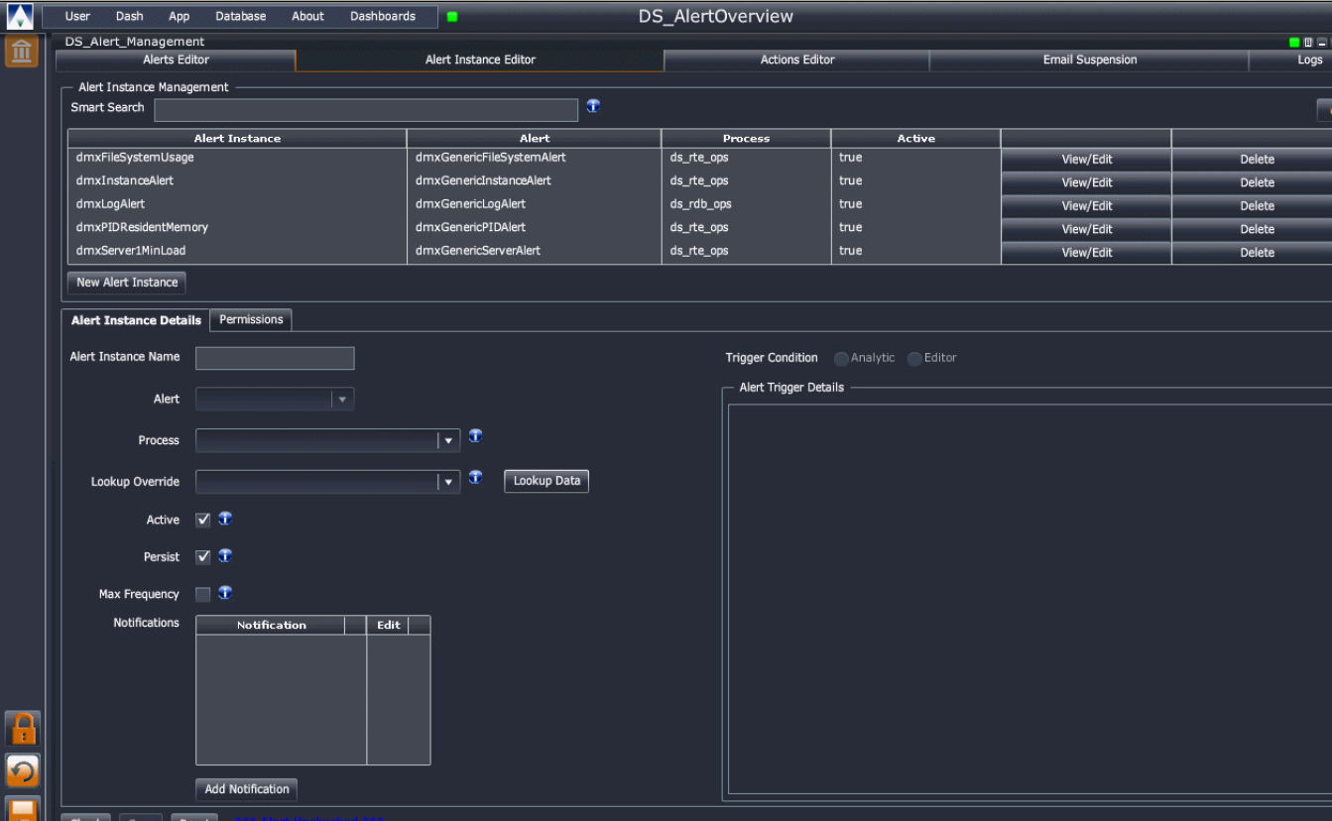Switch to the Alert Instance Editor tab
The width and height of the screenshot is (1332, 821).
(480, 59)
